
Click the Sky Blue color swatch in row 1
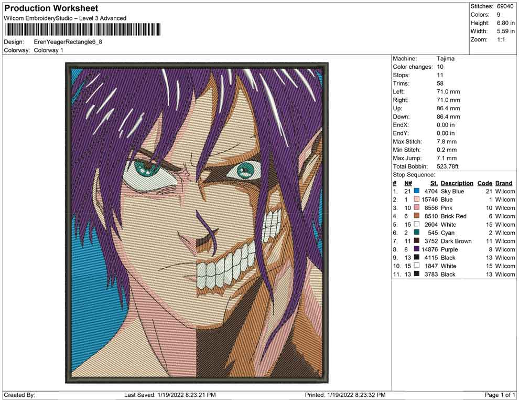pyautogui.click(x=416, y=191)
